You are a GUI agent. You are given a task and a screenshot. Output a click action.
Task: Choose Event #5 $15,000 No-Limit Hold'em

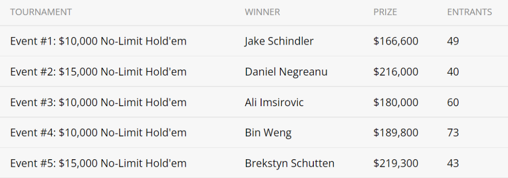pyautogui.click(x=98, y=163)
